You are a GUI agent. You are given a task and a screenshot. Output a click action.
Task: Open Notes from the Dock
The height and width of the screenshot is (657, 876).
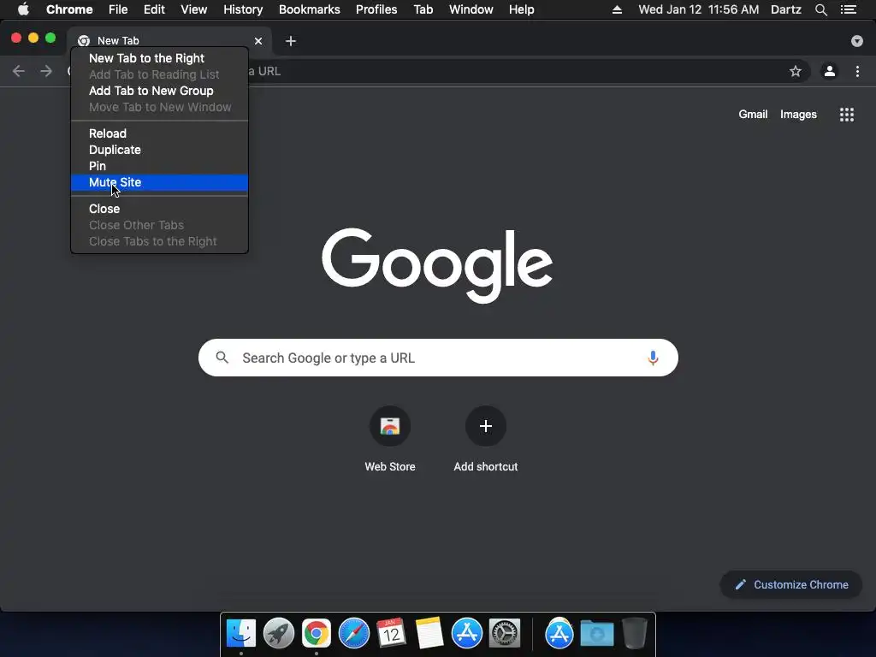(x=429, y=633)
